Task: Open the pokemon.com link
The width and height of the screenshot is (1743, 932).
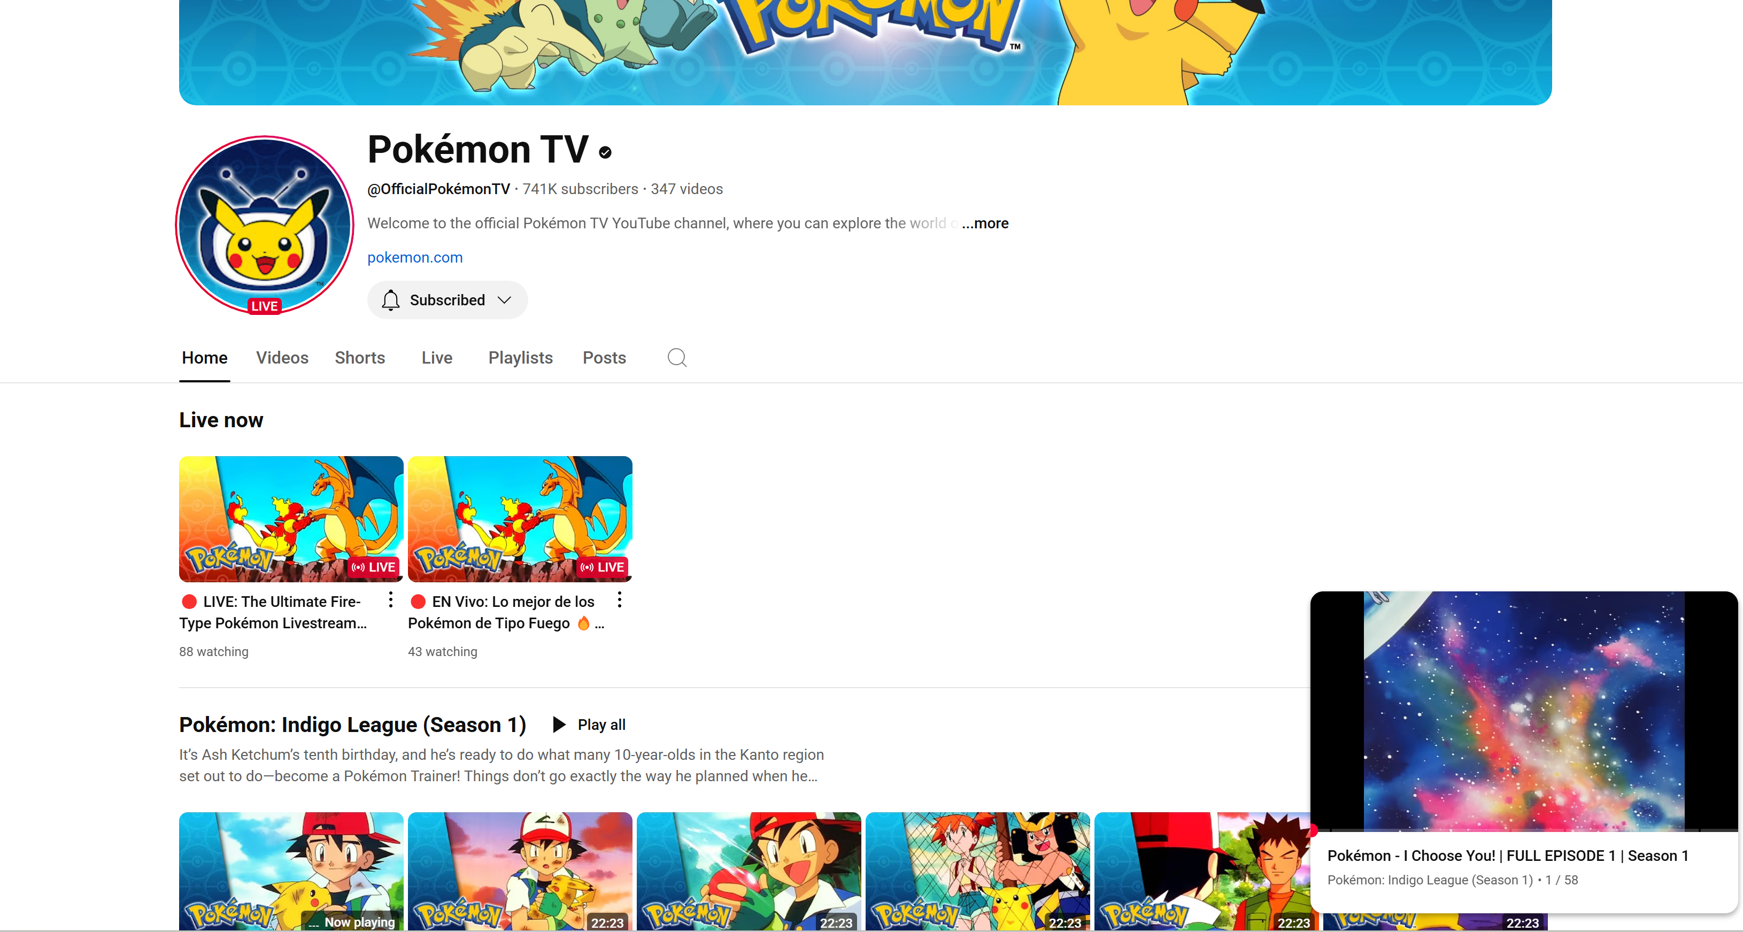Action: (x=415, y=257)
